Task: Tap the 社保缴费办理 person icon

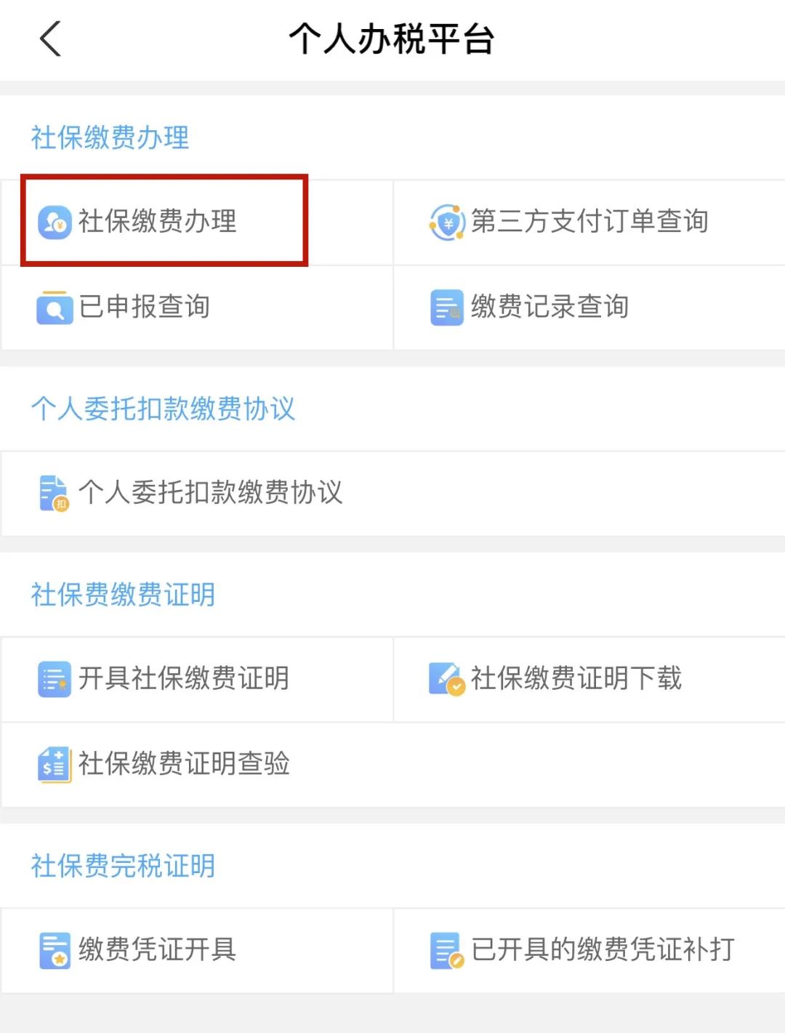Action: point(55,222)
